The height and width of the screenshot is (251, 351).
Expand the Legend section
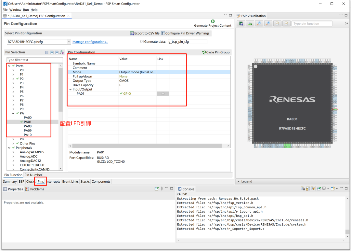coord(239,181)
